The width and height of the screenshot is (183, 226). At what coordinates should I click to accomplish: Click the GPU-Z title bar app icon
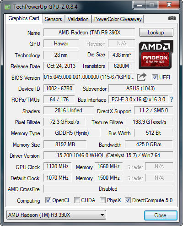(8, 7)
